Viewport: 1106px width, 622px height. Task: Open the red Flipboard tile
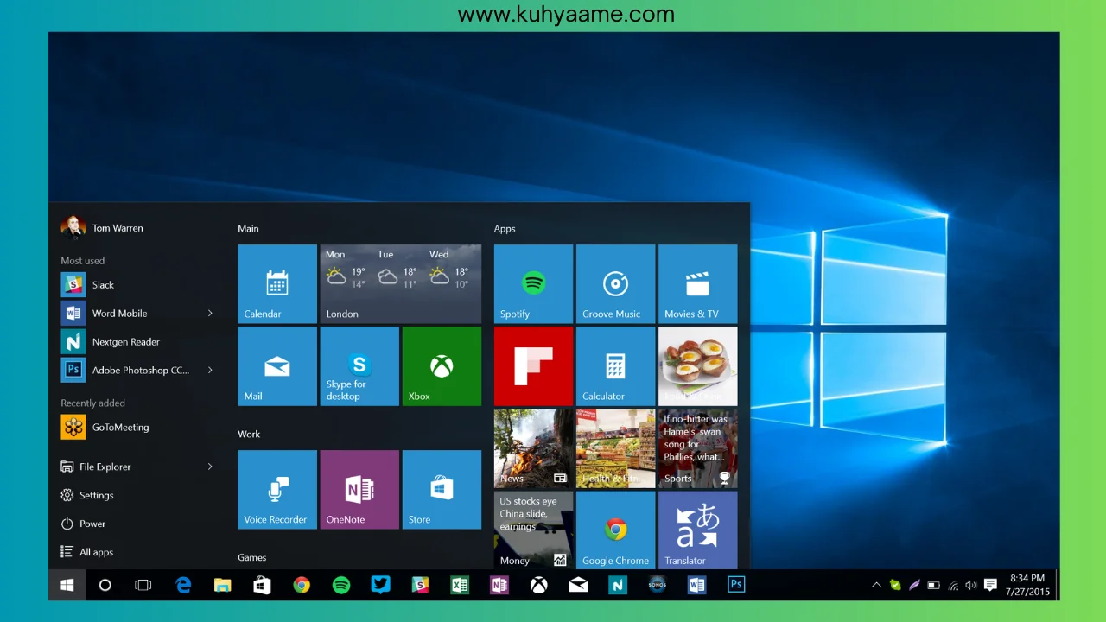point(533,366)
